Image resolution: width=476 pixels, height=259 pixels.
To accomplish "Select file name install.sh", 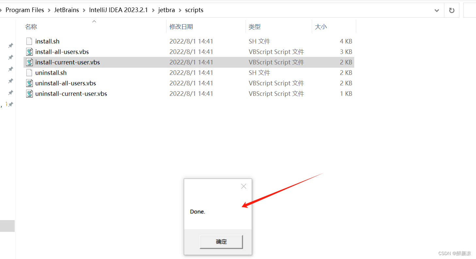I will click(47, 41).
